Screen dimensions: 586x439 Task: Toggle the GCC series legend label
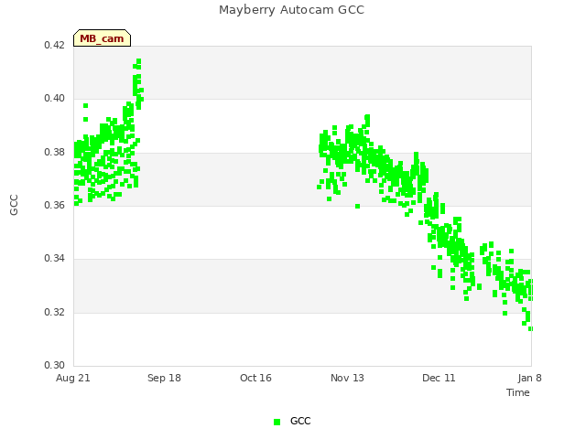(x=300, y=421)
